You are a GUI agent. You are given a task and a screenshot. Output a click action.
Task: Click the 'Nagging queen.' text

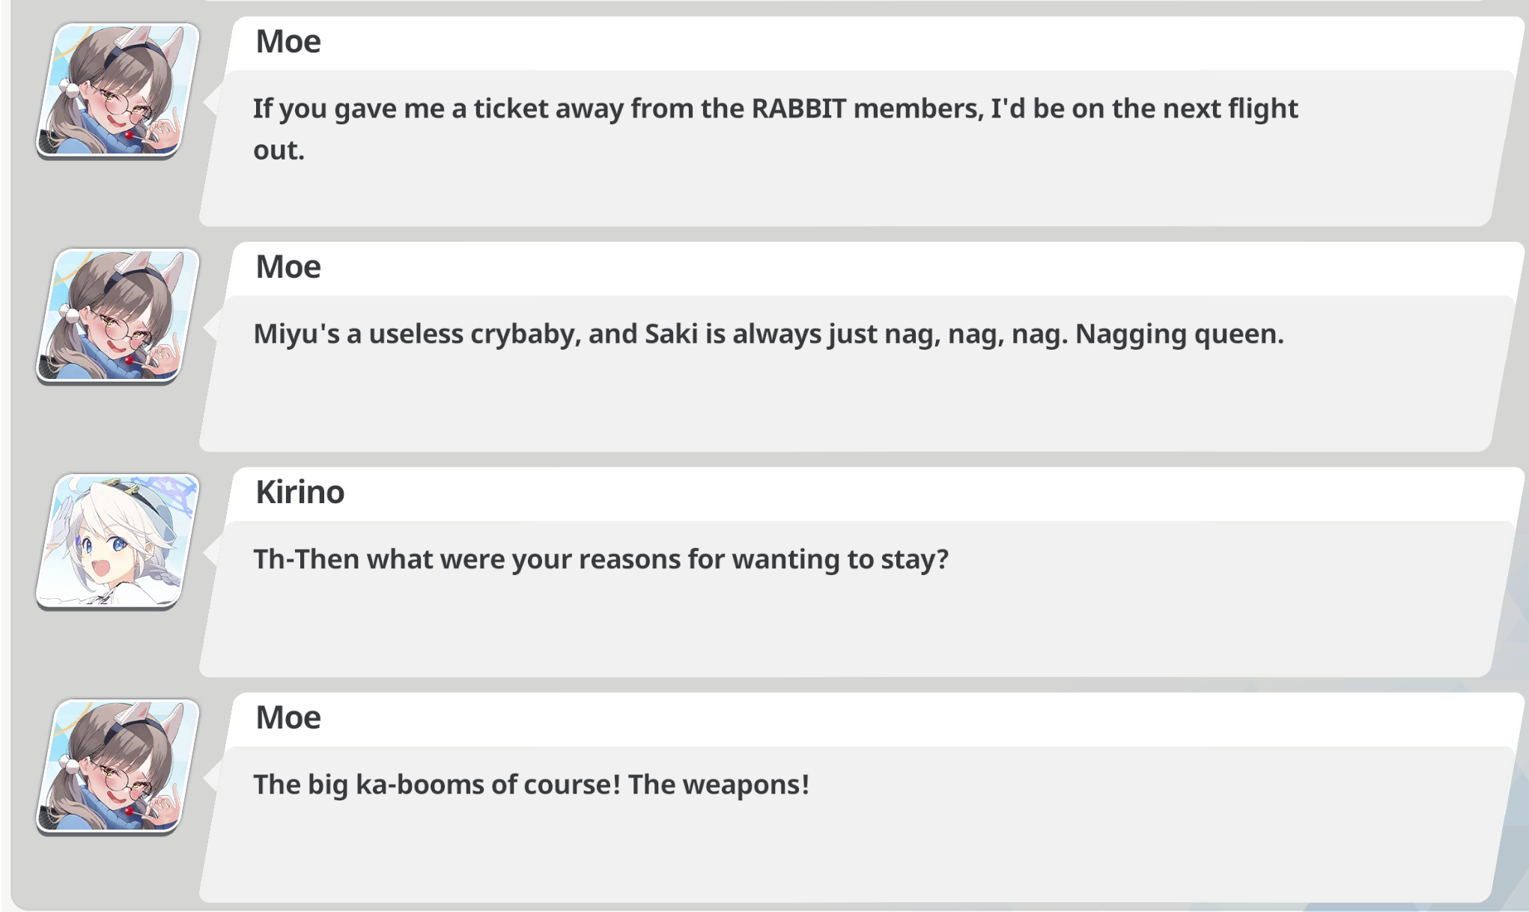1179,335
